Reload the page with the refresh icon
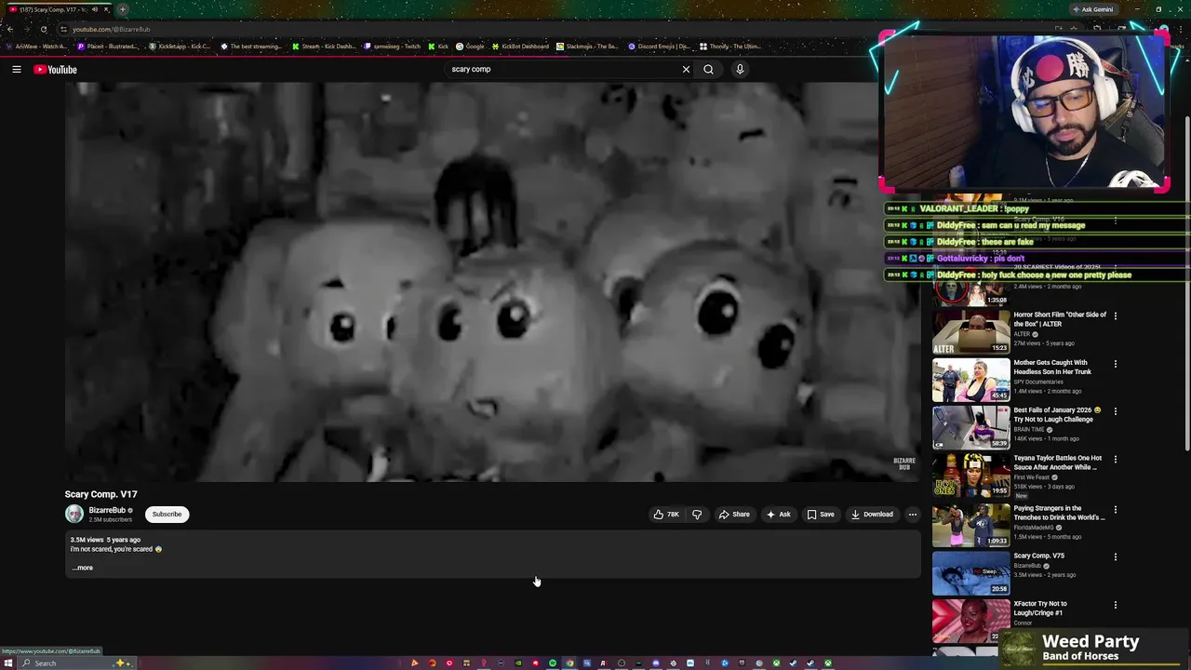The width and height of the screenshot is (1191, 670). tap(43, 29)
